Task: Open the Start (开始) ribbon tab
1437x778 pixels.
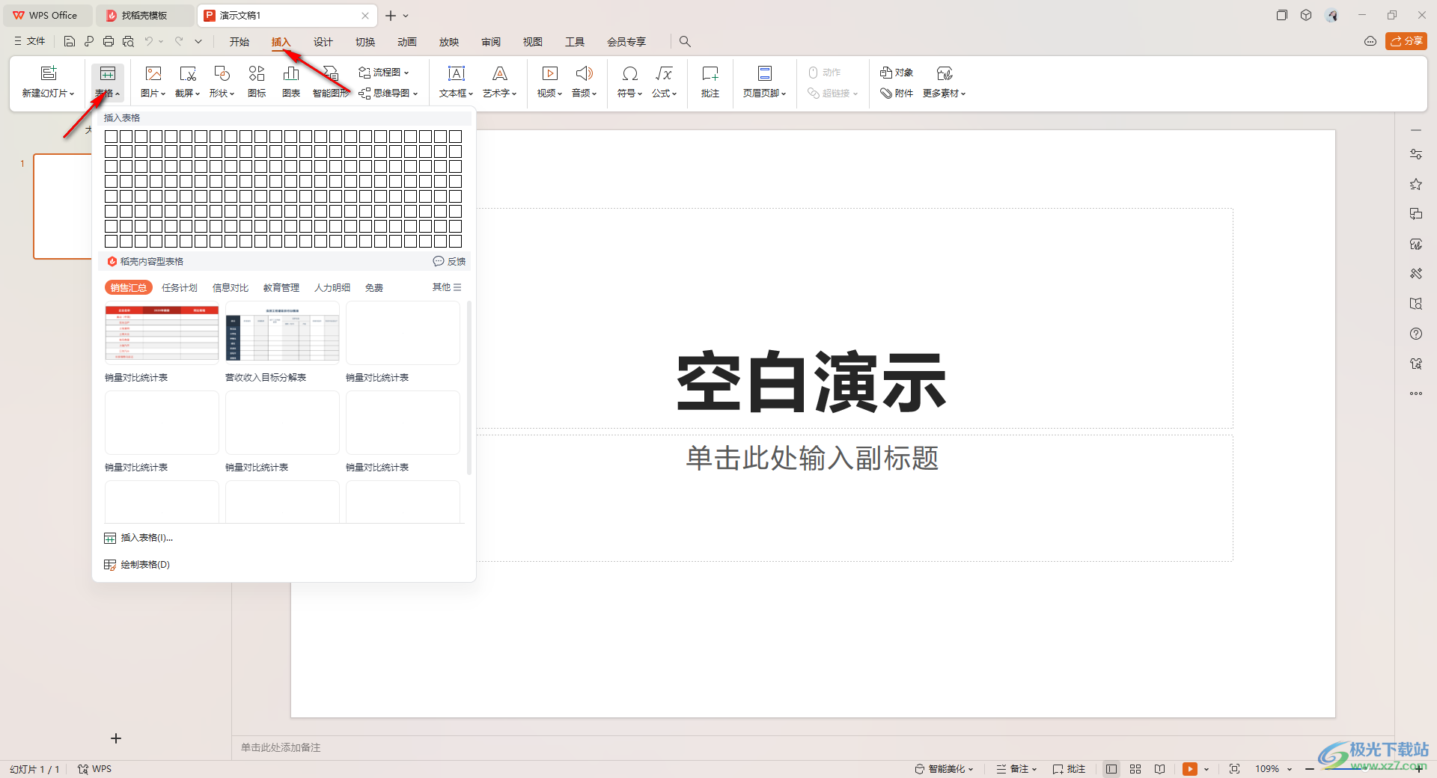Action: [239, 42]
